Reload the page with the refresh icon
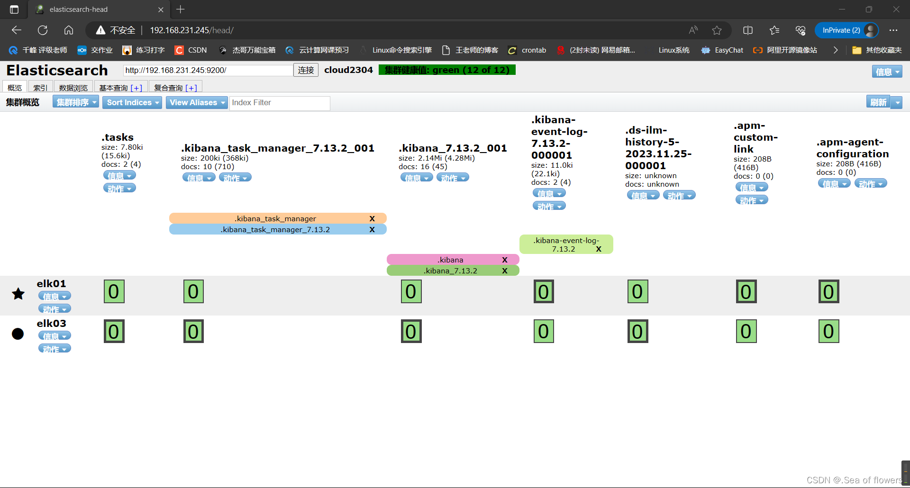The width and height of the screenshot is (910, 488). 43,30
